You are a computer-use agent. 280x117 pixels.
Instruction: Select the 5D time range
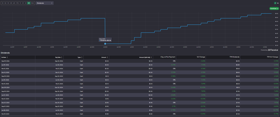(x=5, y=3)
